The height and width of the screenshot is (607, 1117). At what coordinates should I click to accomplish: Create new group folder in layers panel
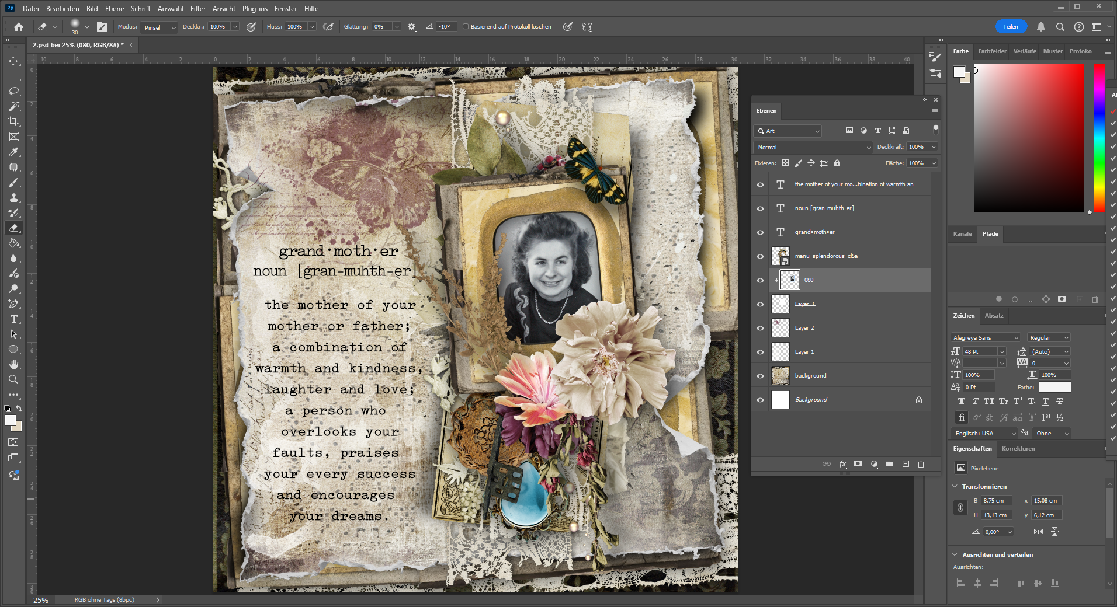[x=889, y=464]
